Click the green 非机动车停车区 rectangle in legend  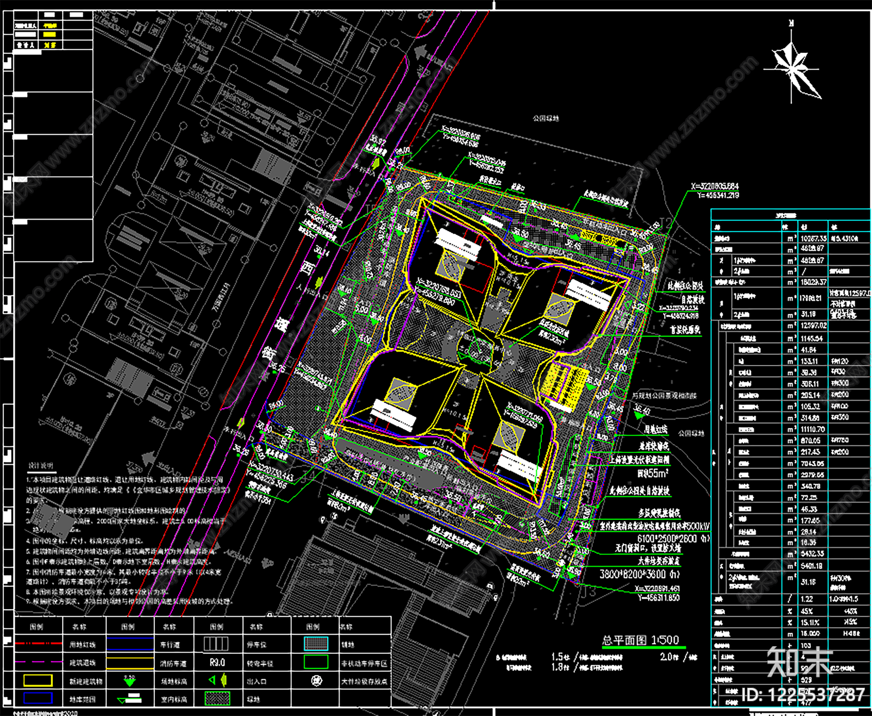coord(316,662)
